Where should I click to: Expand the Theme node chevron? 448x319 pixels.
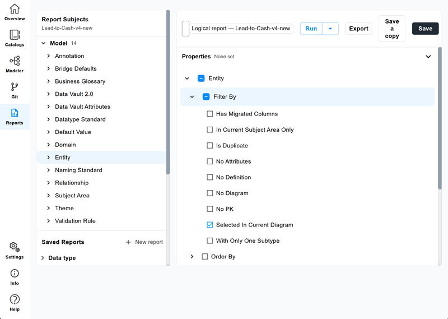49,208
